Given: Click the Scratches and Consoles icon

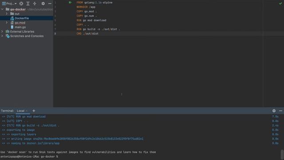Looking at the screenshot, I should pyautogui.click(x=8, y=36).
